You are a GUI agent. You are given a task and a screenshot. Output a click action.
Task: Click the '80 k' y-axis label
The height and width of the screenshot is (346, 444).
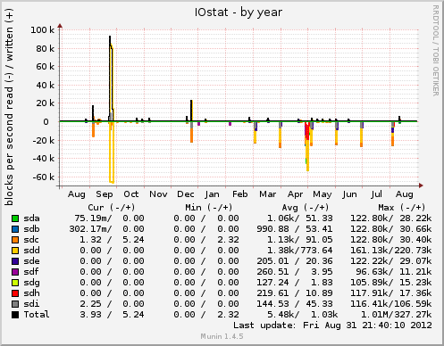tap(46, 48)
